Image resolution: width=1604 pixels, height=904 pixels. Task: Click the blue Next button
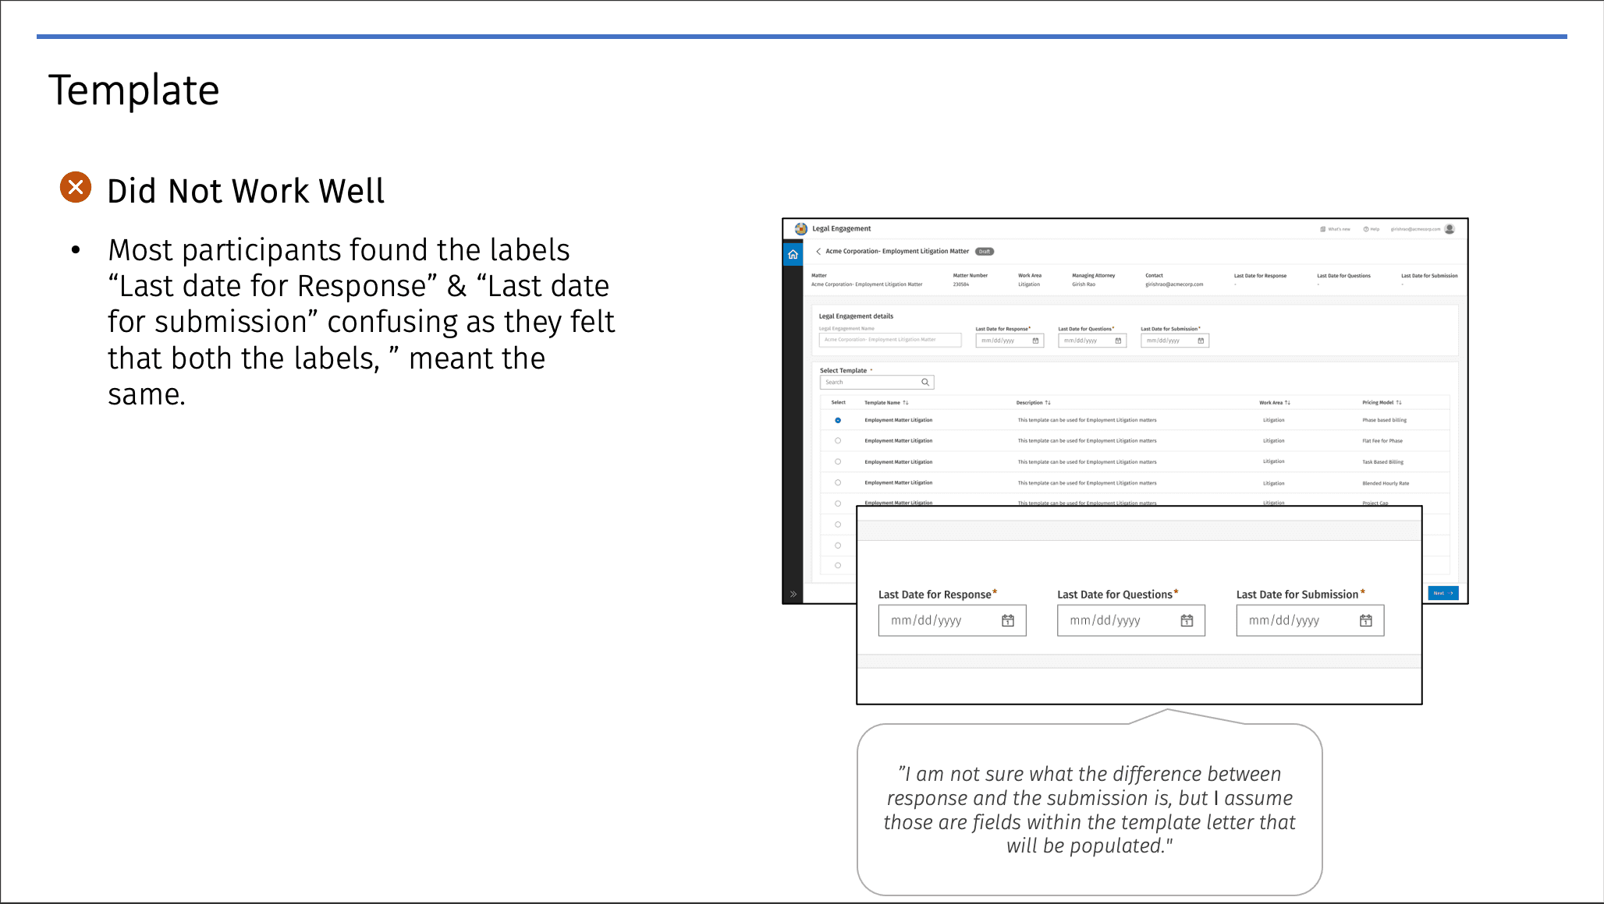1443,593
